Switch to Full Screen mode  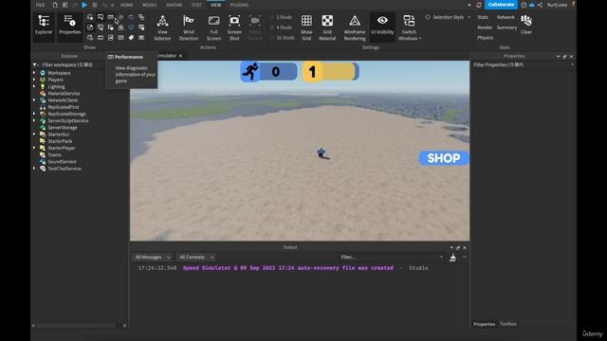click(213, 27)
